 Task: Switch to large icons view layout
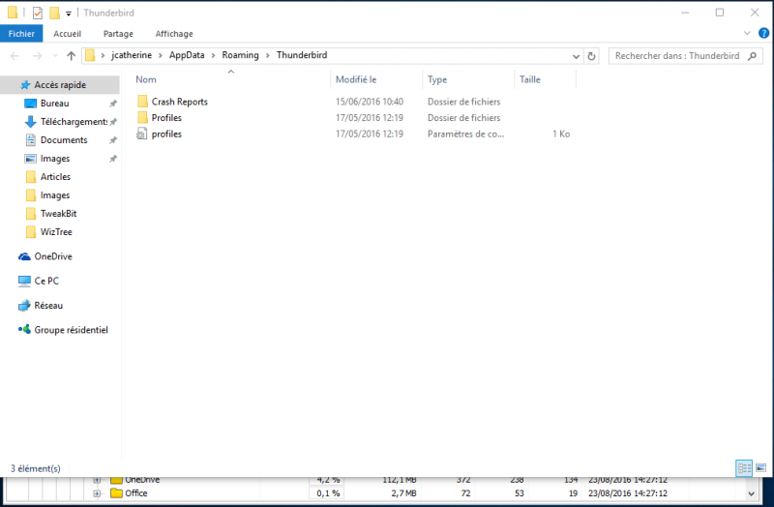tap(760, 468)
